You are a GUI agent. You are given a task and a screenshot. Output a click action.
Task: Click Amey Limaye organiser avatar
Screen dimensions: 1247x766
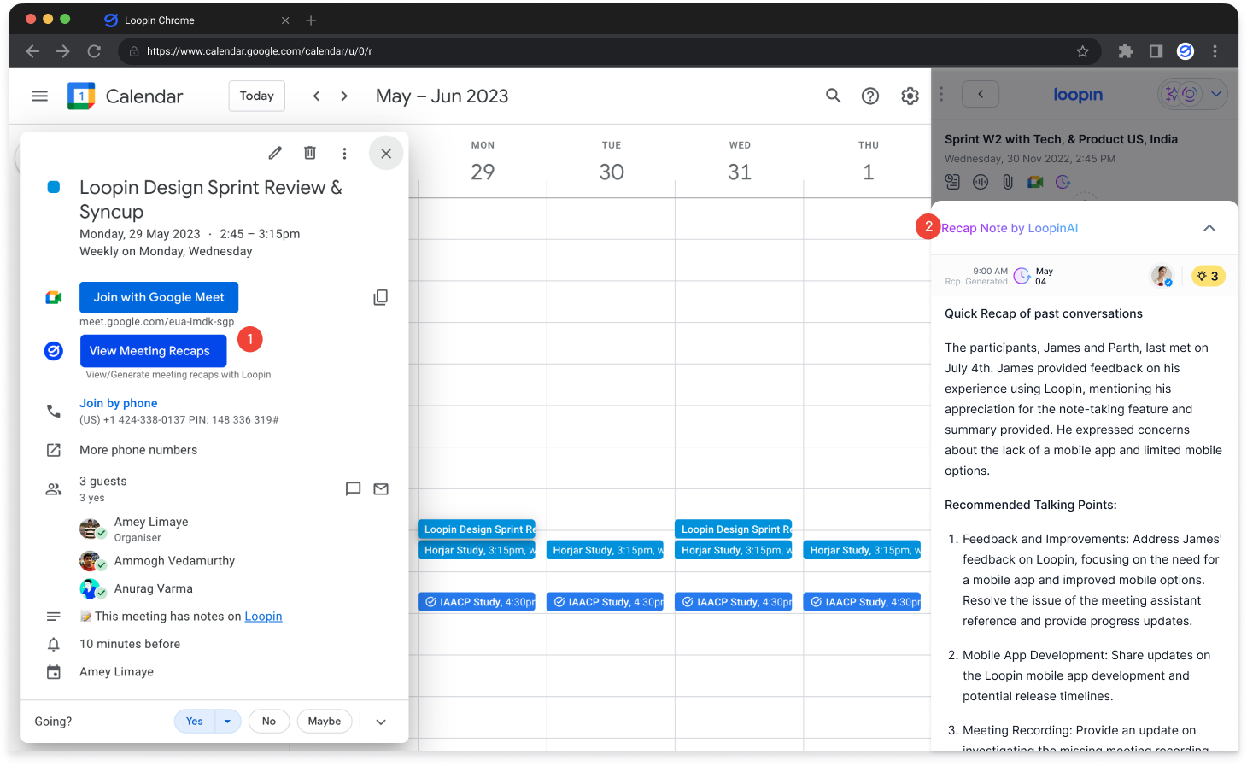[92, 529]
